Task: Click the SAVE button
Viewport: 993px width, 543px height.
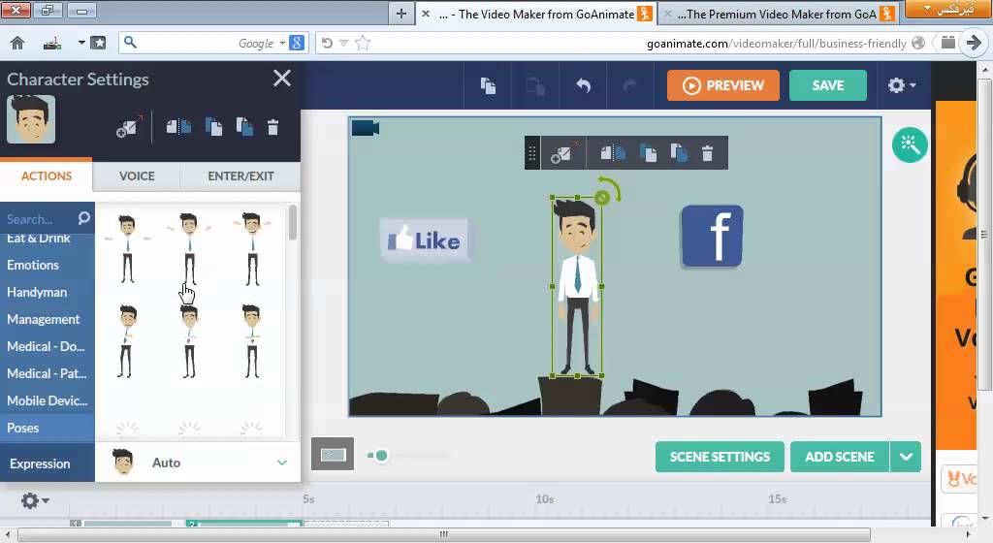Action: pyautogui.click(x=828, y=85)
